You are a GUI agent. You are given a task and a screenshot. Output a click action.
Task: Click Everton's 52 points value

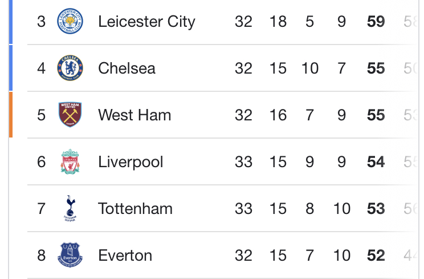[376, 254]
